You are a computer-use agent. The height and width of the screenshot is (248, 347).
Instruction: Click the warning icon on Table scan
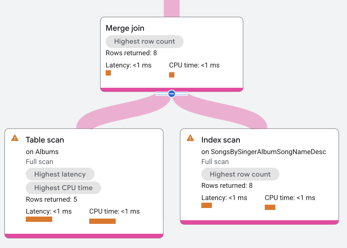click(15, 138)
